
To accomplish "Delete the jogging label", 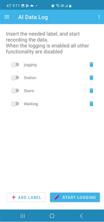I will [91, 65].
